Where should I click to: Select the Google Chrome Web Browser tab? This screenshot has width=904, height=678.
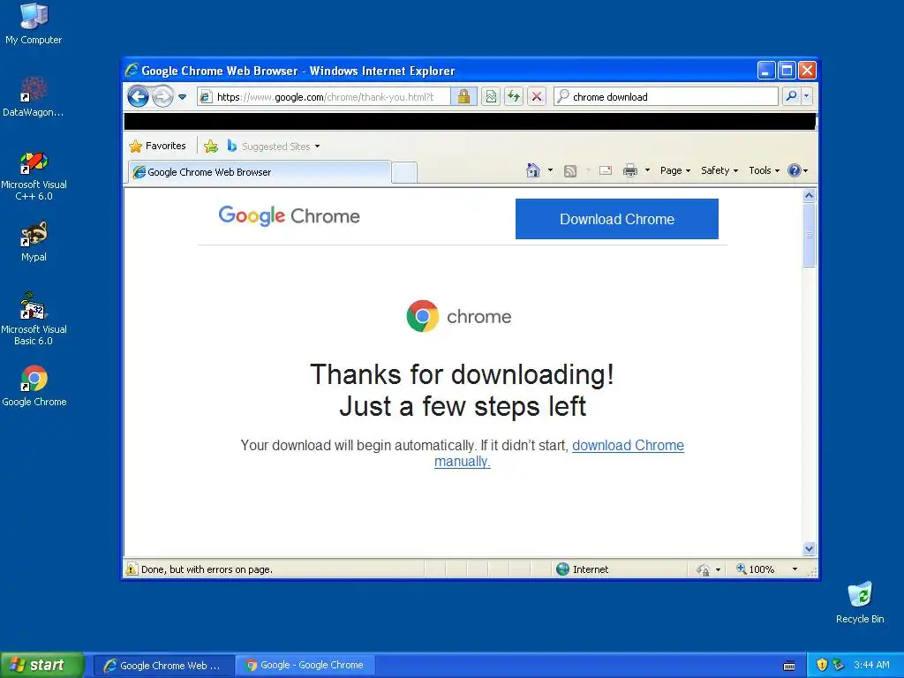[259, 172]
